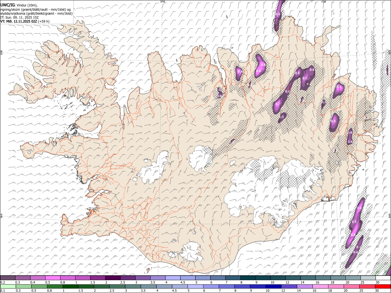Pick the white 30 swatch in upper scale
This screenshot has height=293, width=391.
point(383,278)
